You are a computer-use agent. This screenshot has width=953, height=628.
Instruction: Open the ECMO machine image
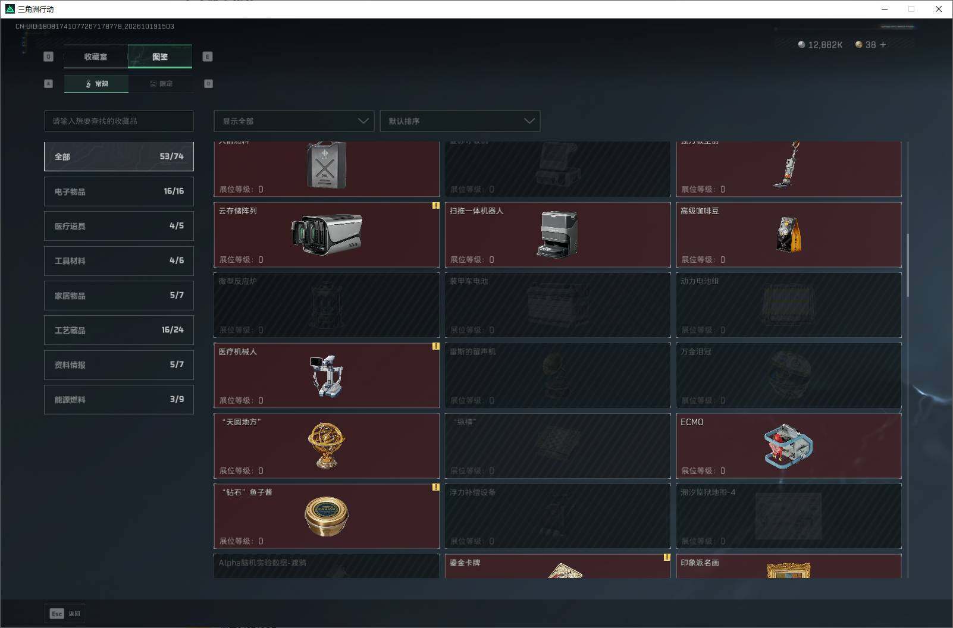coord(789,446)
